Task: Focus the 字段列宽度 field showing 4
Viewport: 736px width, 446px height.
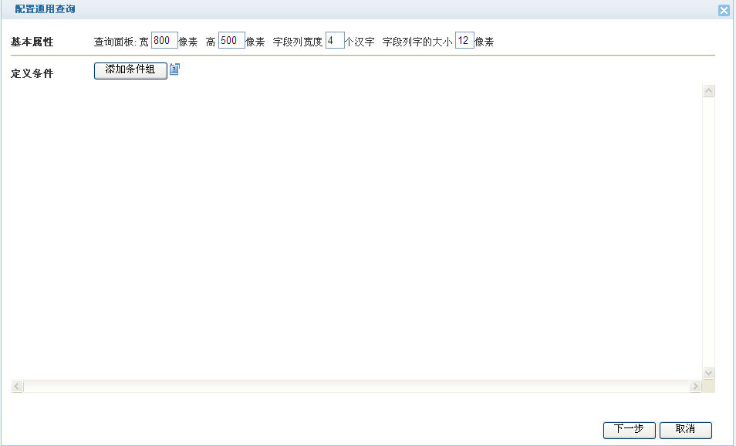Action: pos(335,40)
